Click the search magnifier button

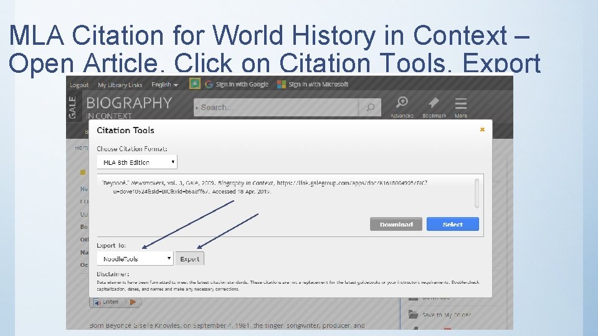coord(370,108)
